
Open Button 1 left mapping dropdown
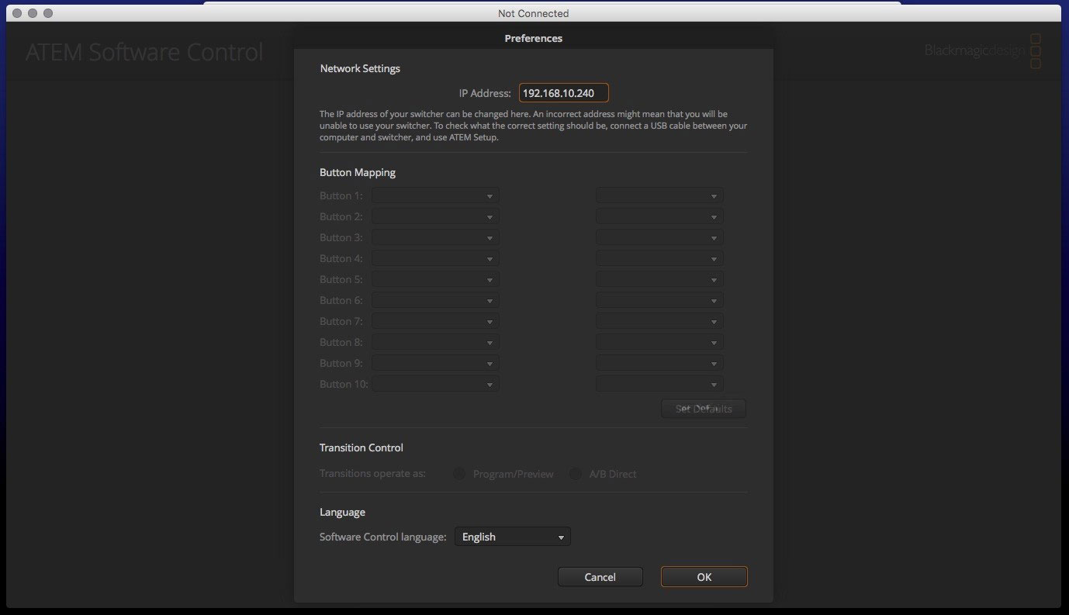tap(435, 196)
